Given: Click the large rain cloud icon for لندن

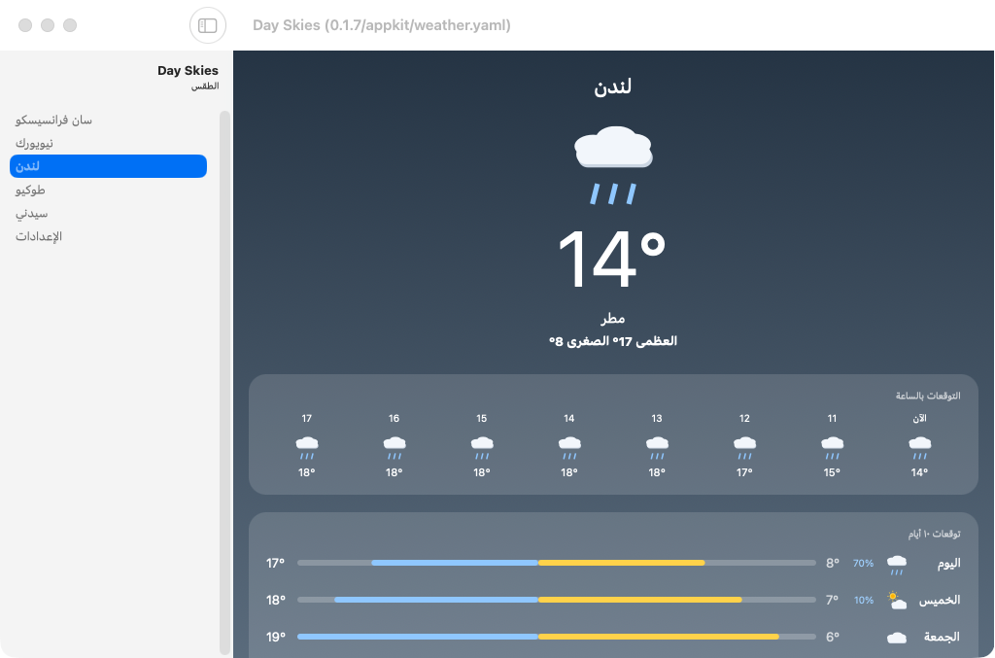Looking at the screenshot, I should point(613,165).
